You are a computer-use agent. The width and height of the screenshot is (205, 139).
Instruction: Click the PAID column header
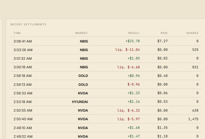164,33
